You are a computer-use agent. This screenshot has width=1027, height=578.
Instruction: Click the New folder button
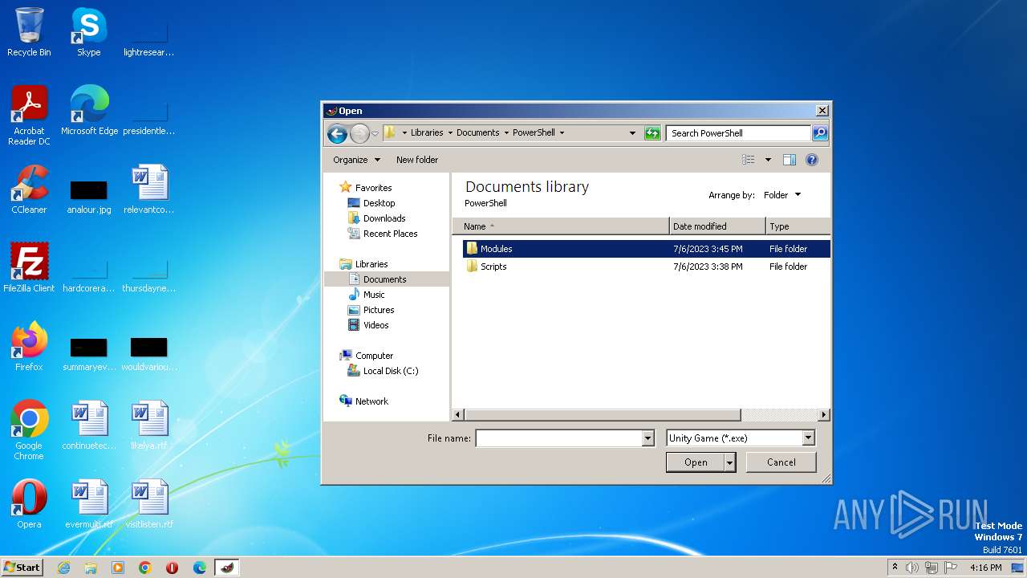tap(417, 160)
